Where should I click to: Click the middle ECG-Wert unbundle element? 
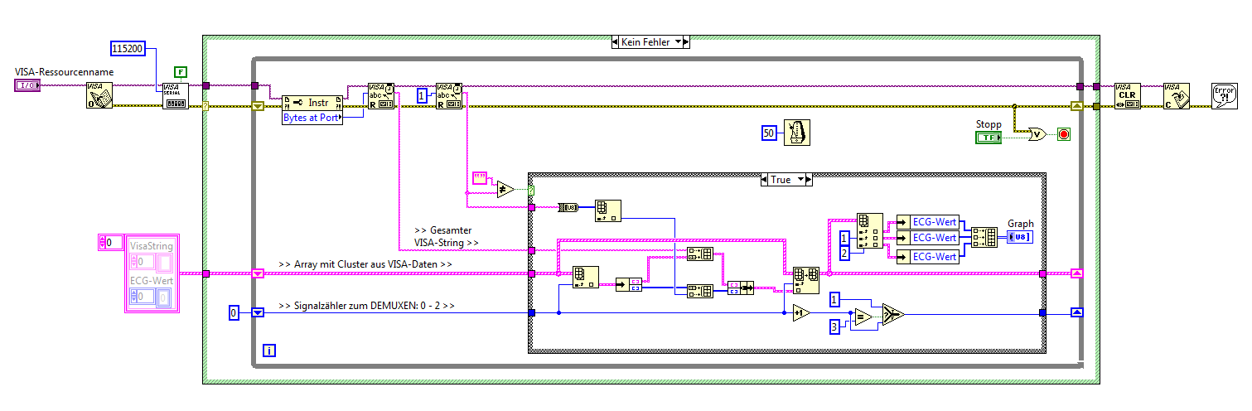point(926,238)
